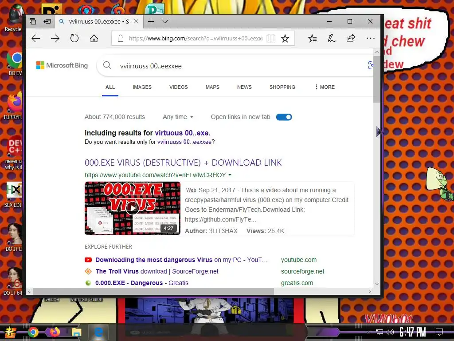Viewport: 454px width, 341px height.
Task: Expand the MORE search categories menu
Action: tap(325, 87)
